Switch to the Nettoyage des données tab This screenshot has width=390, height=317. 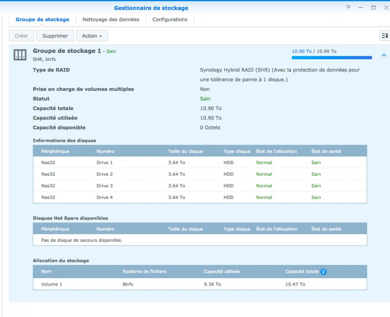111,19
